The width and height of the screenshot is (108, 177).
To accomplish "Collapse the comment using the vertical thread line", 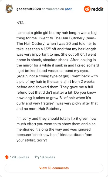I will click(x=9, y=82).
